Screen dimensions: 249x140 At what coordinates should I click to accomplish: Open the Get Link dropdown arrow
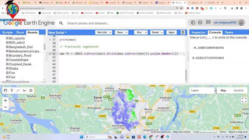(110, 32)
